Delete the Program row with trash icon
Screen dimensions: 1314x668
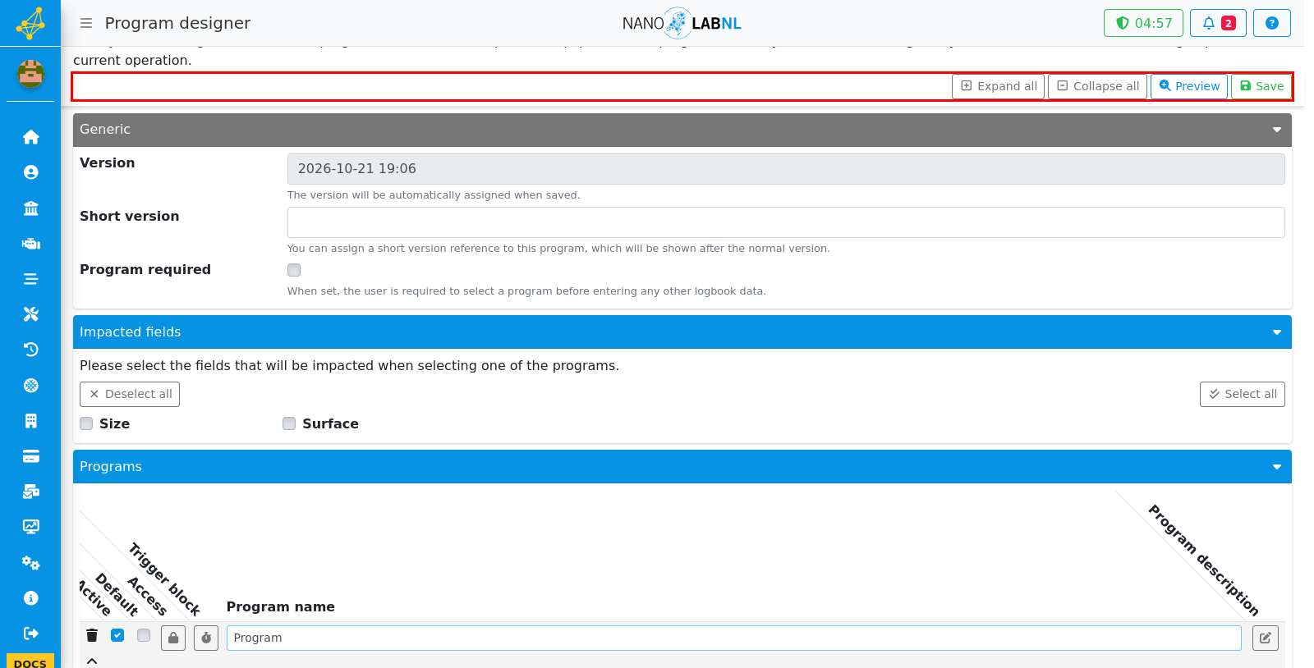tap(92, 635)
